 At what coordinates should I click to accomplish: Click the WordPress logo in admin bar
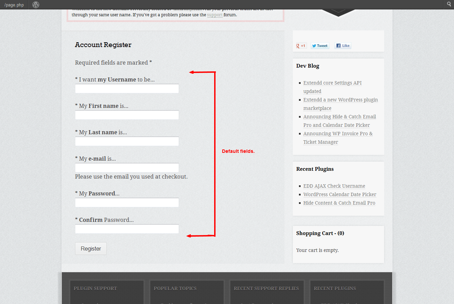pos(36,5)
